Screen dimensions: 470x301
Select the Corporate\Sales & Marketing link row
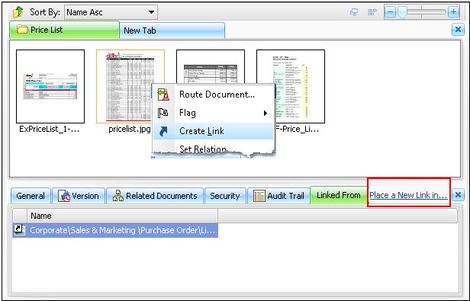(x=115, y=230)
